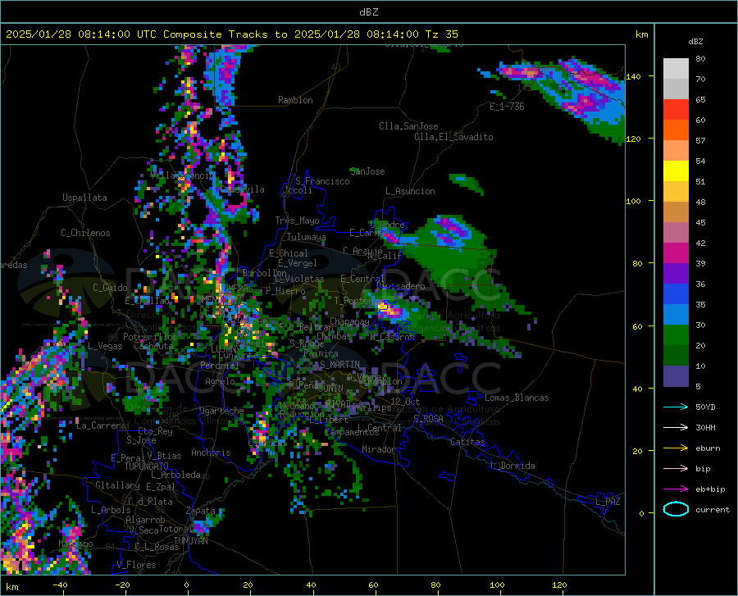
Task: Click the 'SanJose' map label
Action: 367,171
